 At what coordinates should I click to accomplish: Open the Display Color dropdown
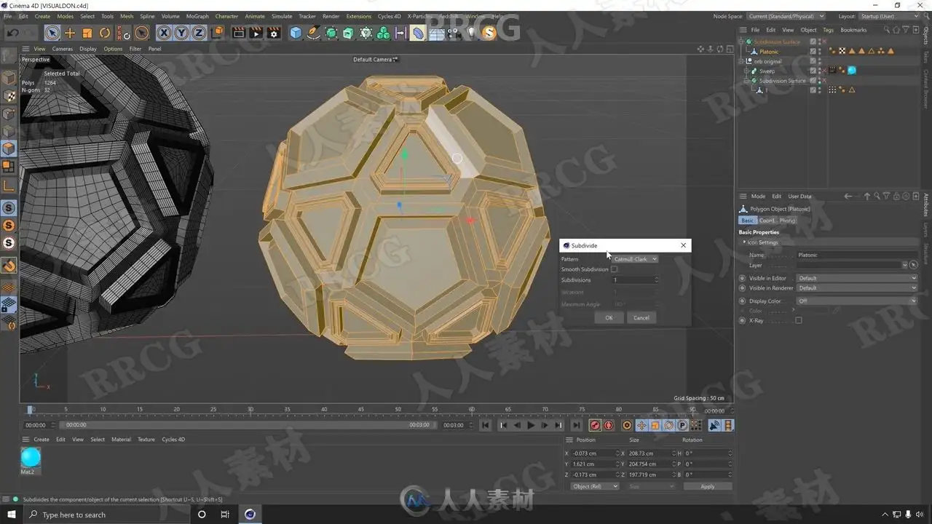click(x=856, y=301)
